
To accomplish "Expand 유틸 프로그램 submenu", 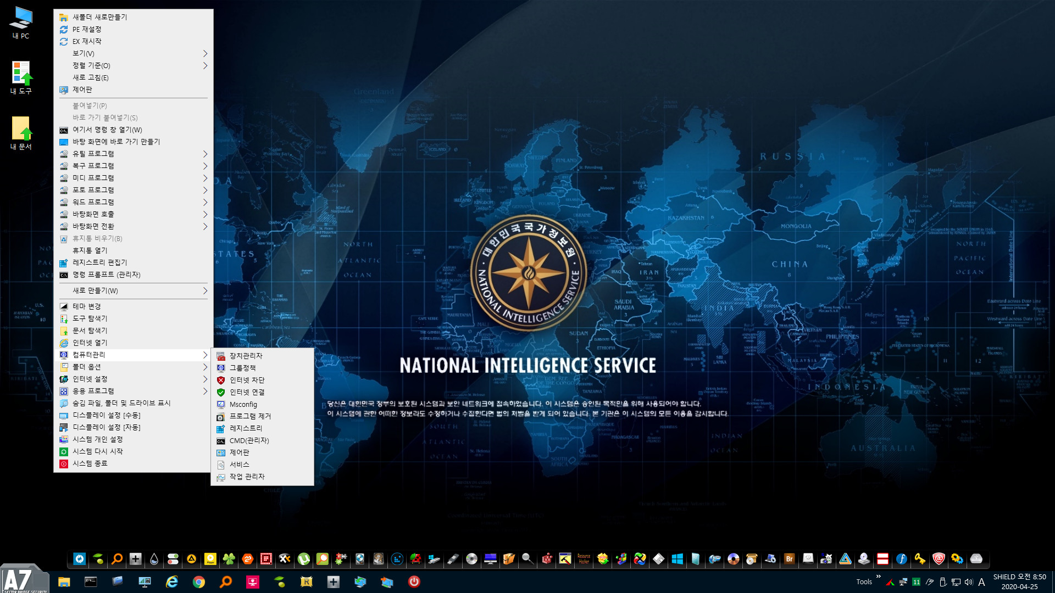I will pos(134,154).
